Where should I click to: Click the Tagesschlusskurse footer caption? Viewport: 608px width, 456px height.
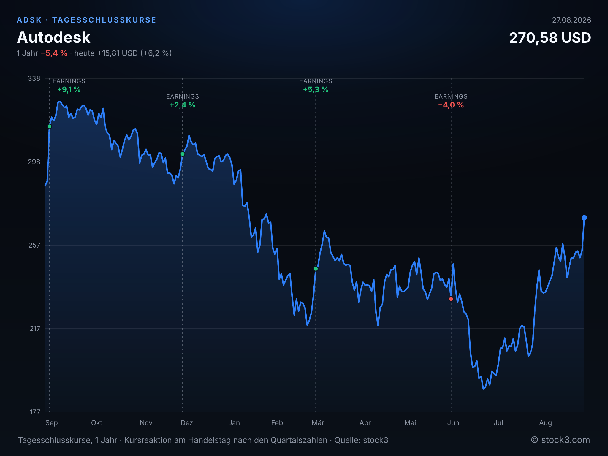click(203, 440)
